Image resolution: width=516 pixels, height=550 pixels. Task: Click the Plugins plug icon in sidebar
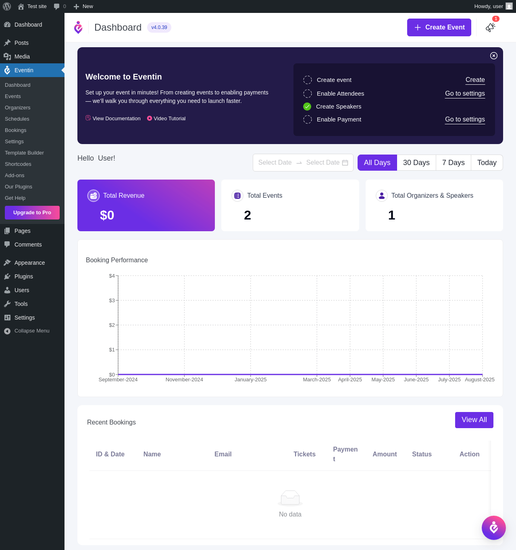point(7,276)
